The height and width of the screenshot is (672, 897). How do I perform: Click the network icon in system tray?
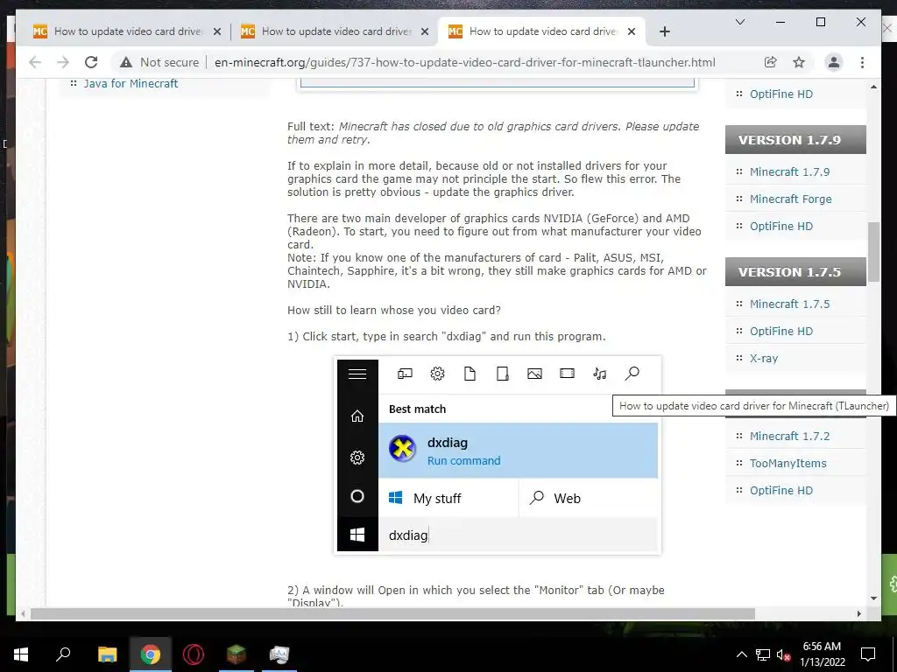tap(763, 654)
